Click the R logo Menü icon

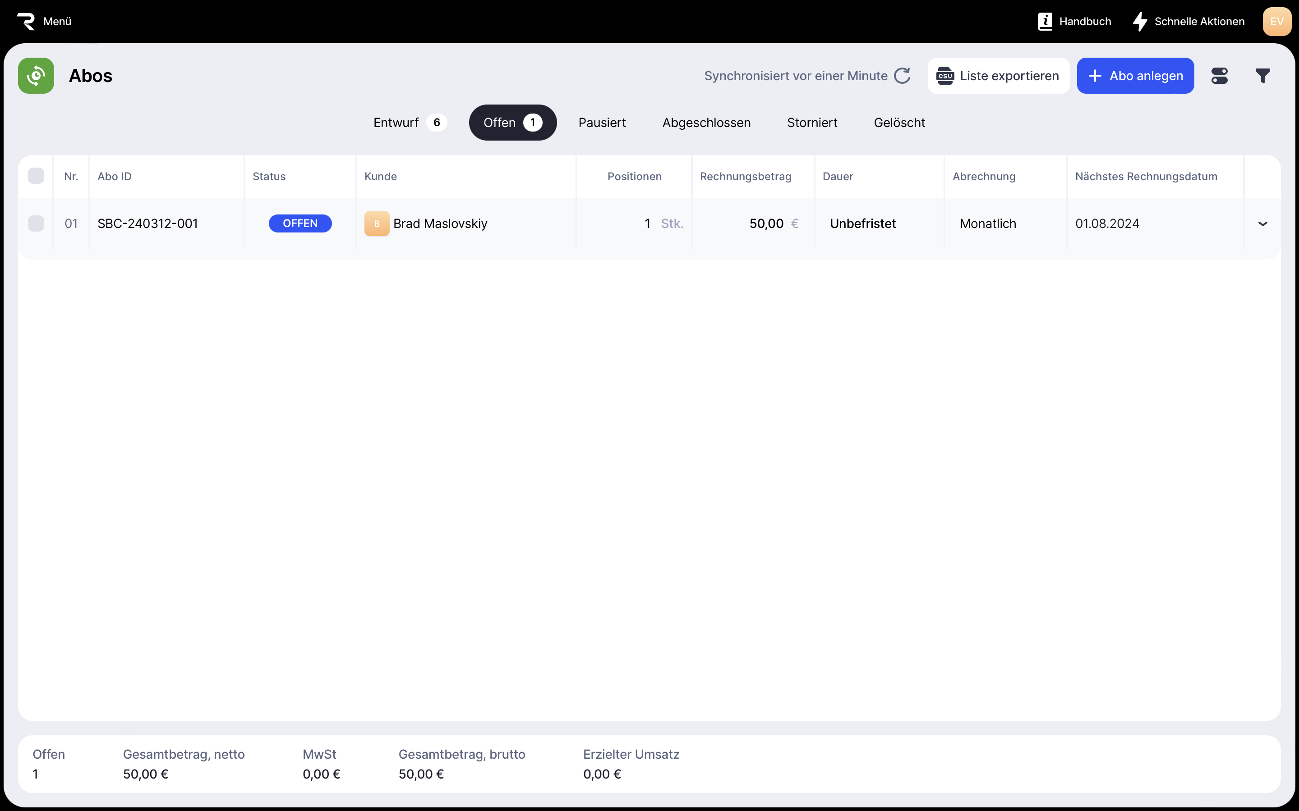[x=26, y=22]
